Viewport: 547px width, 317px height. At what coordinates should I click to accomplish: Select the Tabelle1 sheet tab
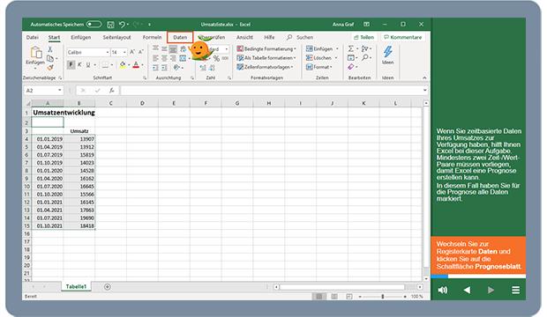76,286
